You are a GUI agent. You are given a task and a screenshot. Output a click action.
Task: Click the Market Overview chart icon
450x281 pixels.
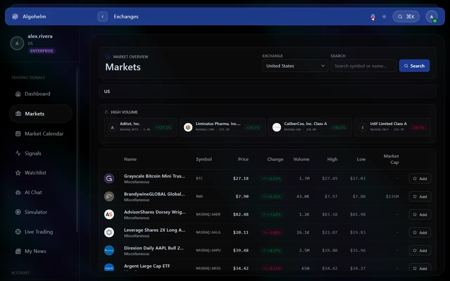108,57
